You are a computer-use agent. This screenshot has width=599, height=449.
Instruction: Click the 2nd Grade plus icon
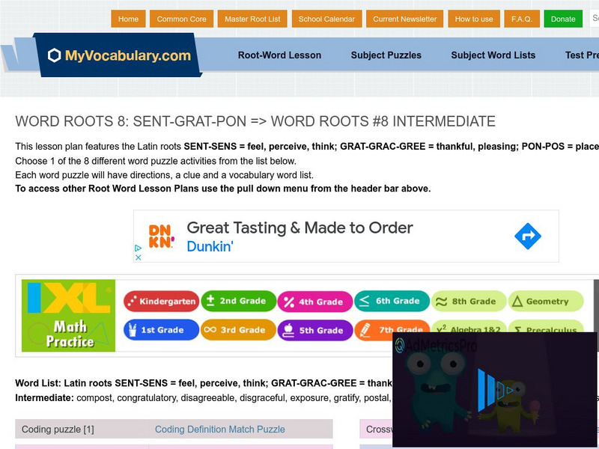(212, 302)
